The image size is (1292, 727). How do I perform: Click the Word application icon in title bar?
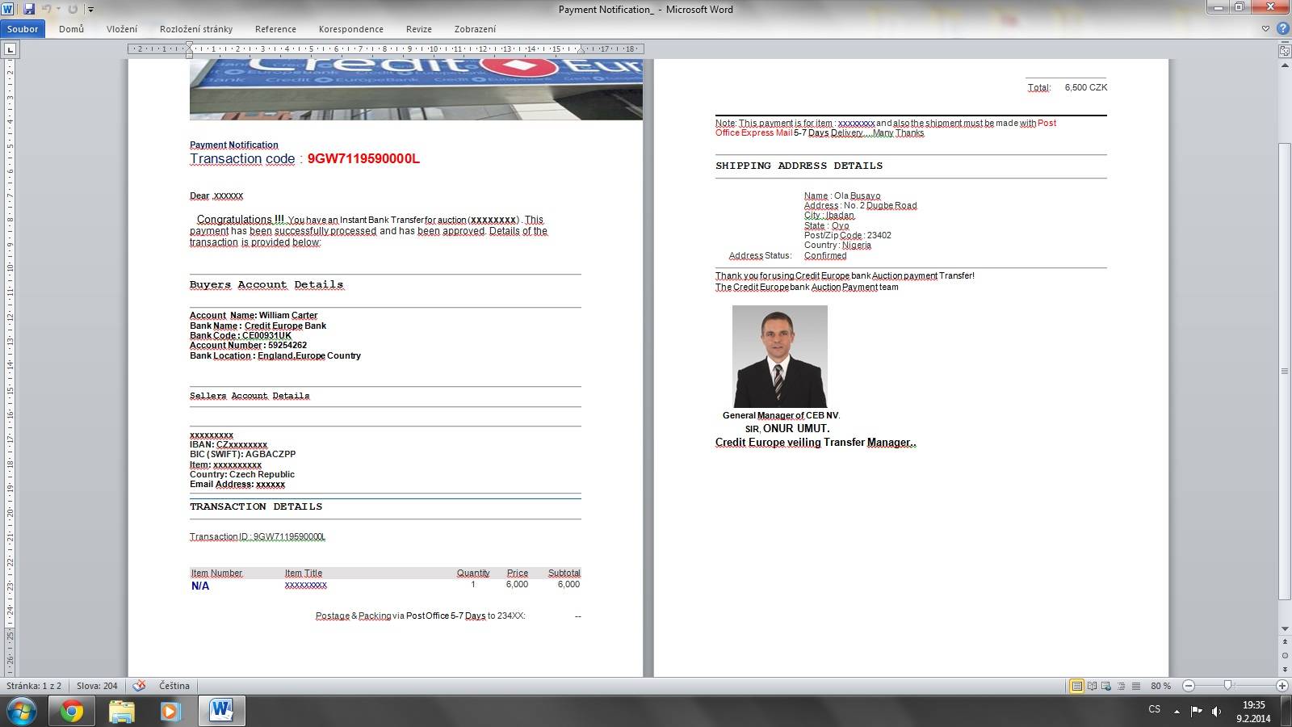click(9, 9)
